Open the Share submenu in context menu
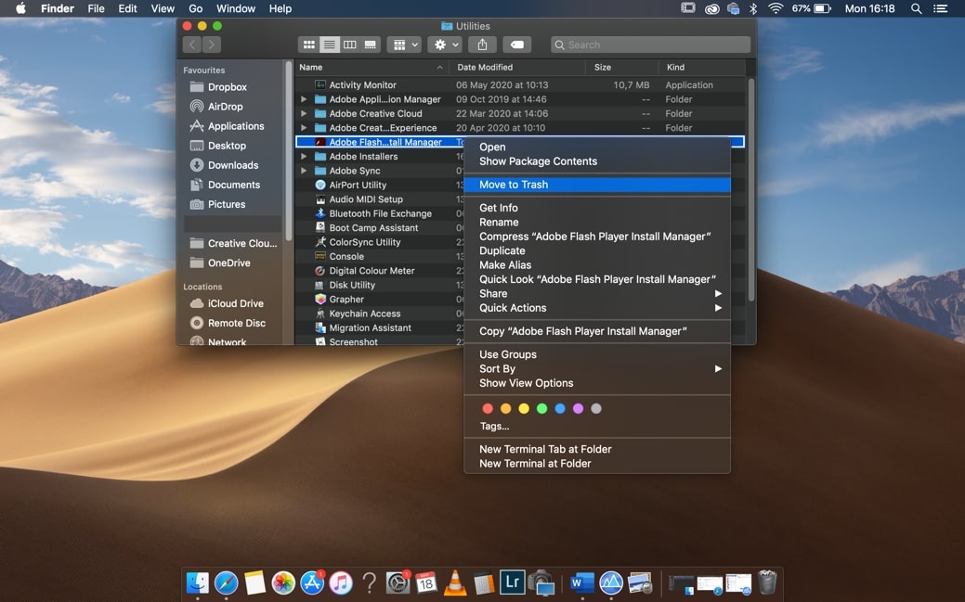The height and width of the screenshot is (602, 965). tap(597, 294)
